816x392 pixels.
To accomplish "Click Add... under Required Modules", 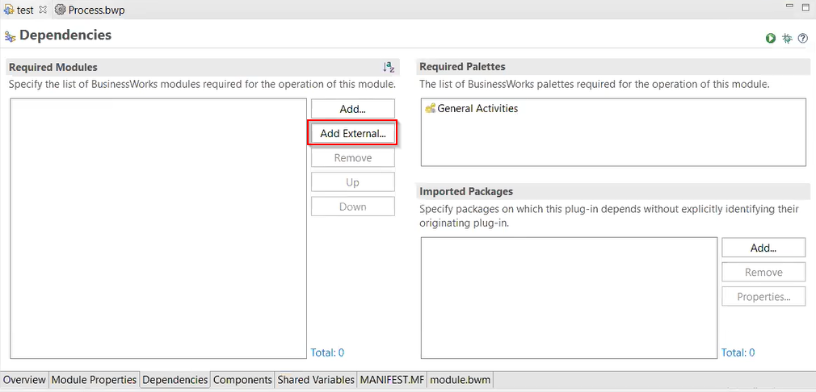I will 353,108.
